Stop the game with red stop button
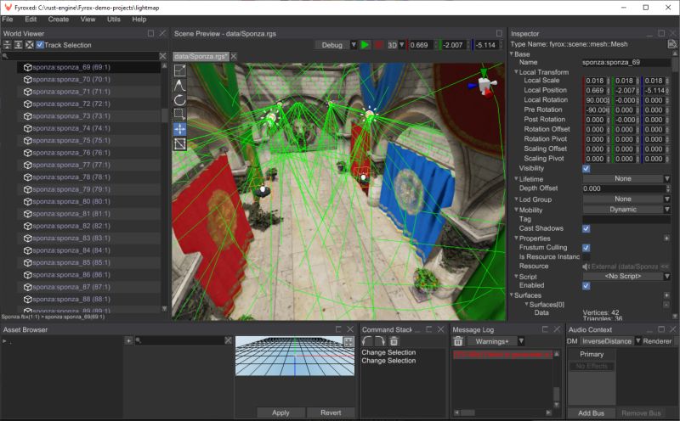 point(378,45)
